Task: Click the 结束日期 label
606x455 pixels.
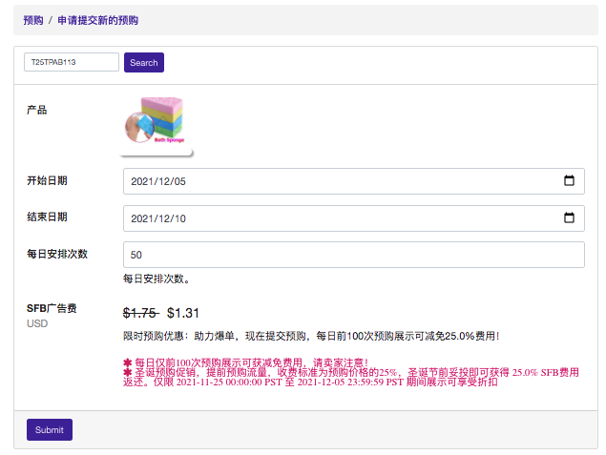Action: [x=47, y=217]
